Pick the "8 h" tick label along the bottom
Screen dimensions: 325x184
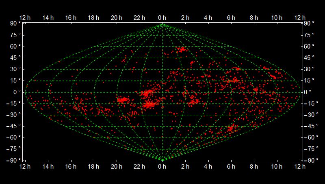(x=254, y=167)
